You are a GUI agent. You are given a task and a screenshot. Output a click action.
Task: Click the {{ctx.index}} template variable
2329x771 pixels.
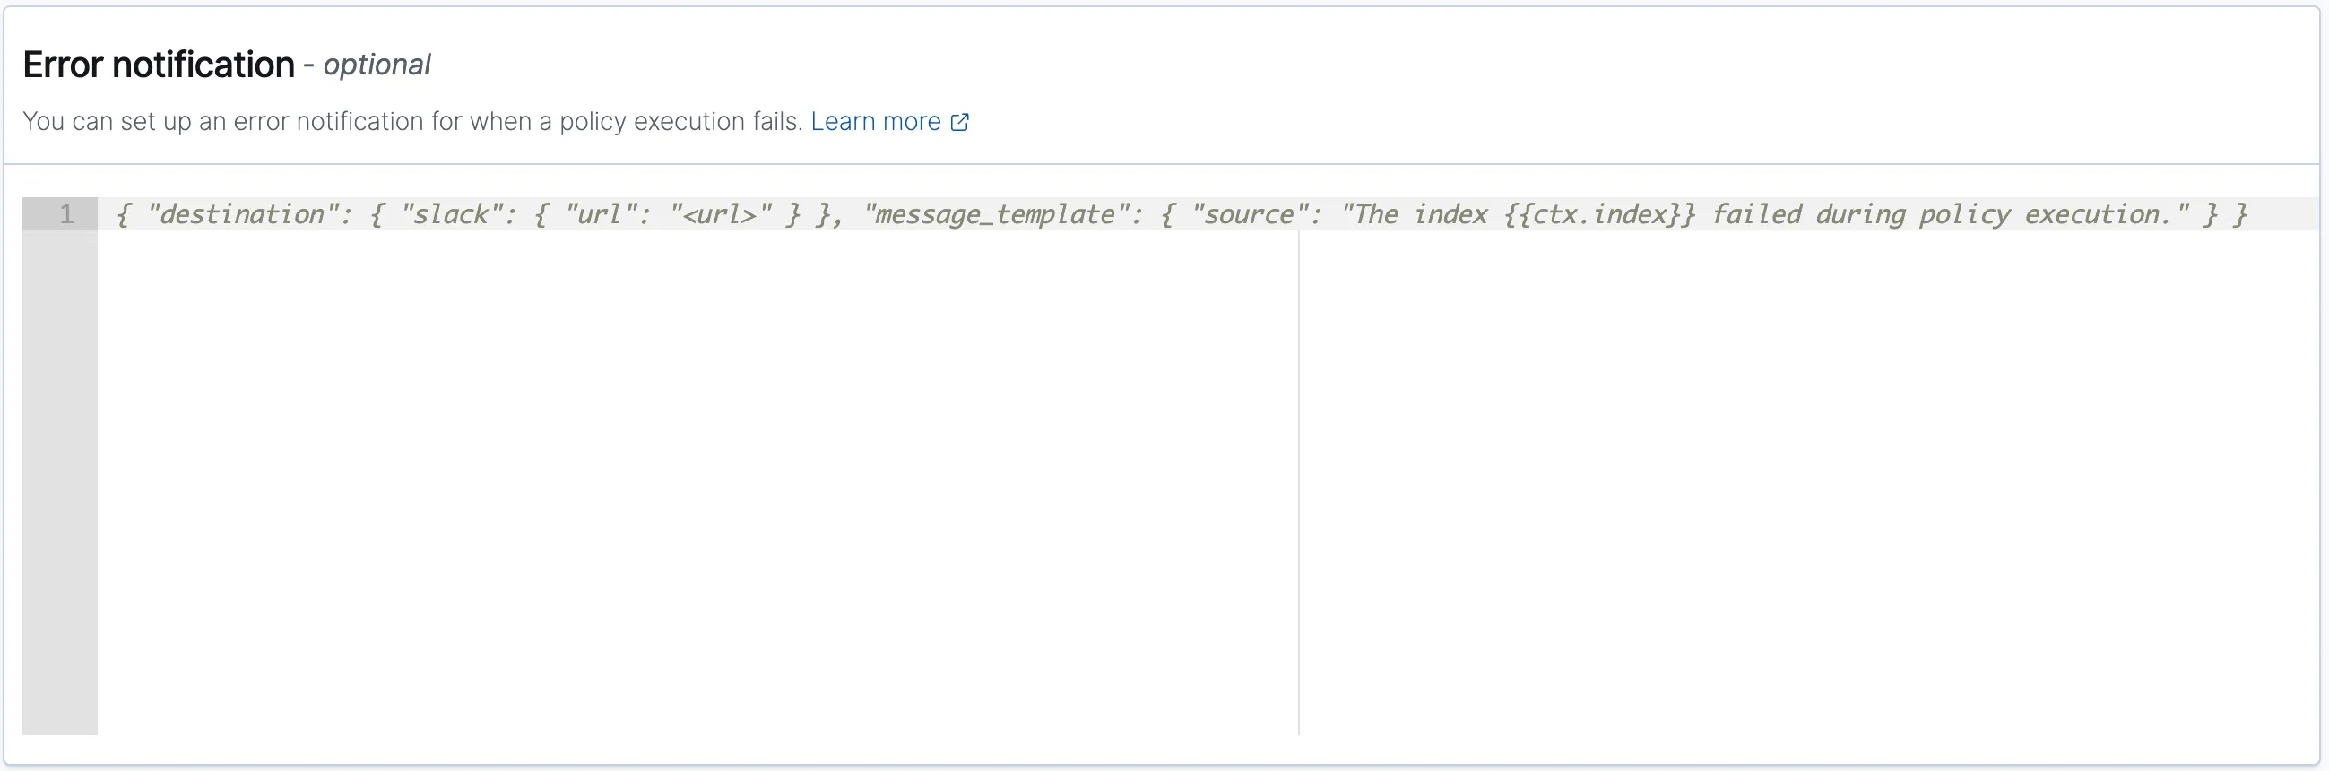pyautogui.click(x=1598, y=214)
